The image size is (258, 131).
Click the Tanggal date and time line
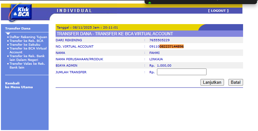coord(87,27)
